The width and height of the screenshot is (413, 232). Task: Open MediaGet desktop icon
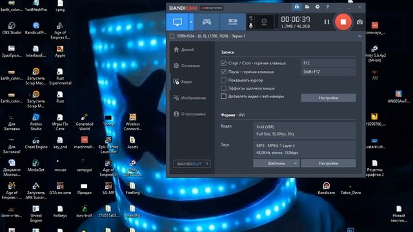[36, 166]
